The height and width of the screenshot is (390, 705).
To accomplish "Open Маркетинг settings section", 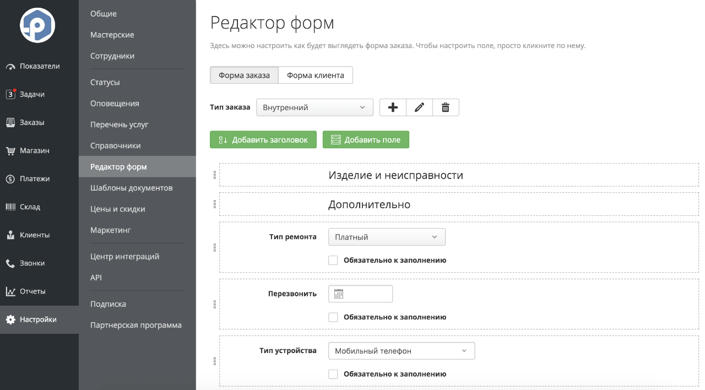I will tap(111, 230).
